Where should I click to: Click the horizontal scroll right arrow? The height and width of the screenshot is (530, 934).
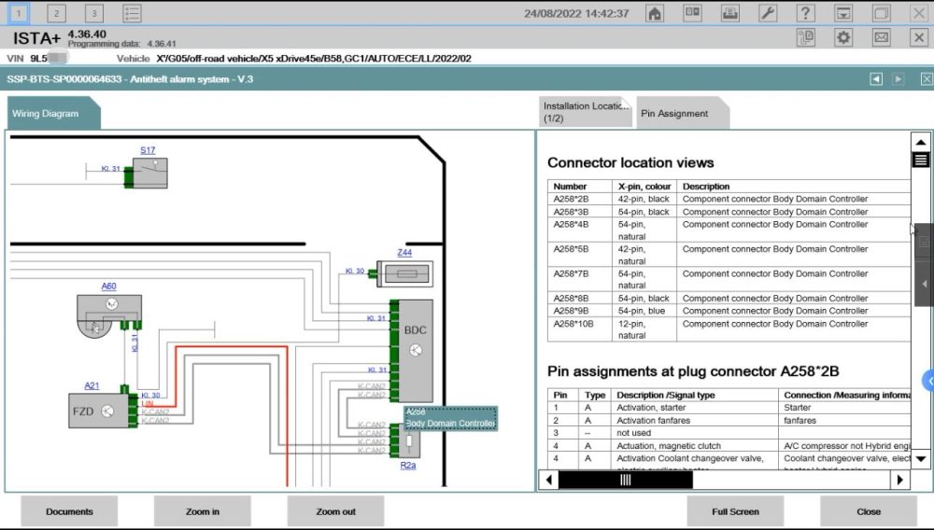pyautogui.click(x=900, y=480)
